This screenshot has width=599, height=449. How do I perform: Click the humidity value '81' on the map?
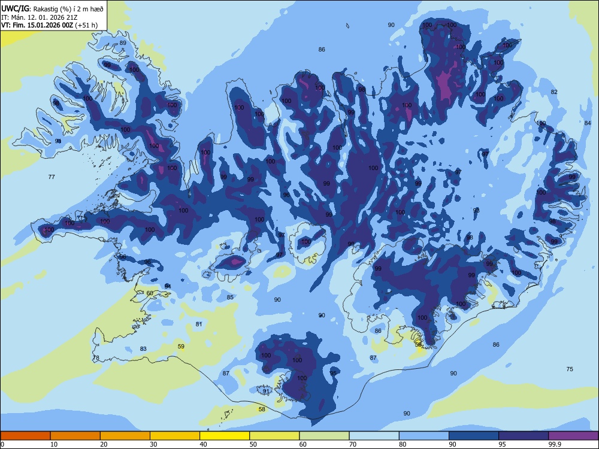point(199,324)
